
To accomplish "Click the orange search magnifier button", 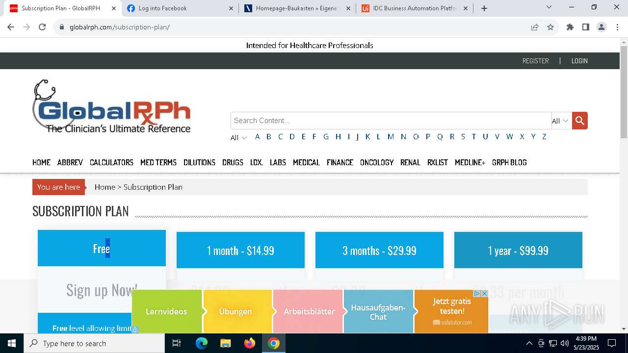I will 579,121.
